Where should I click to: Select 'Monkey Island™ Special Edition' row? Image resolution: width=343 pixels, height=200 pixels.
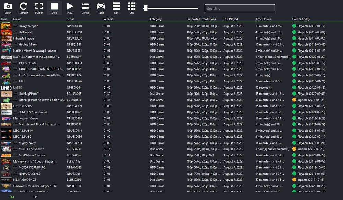click(x=171, y=161)
